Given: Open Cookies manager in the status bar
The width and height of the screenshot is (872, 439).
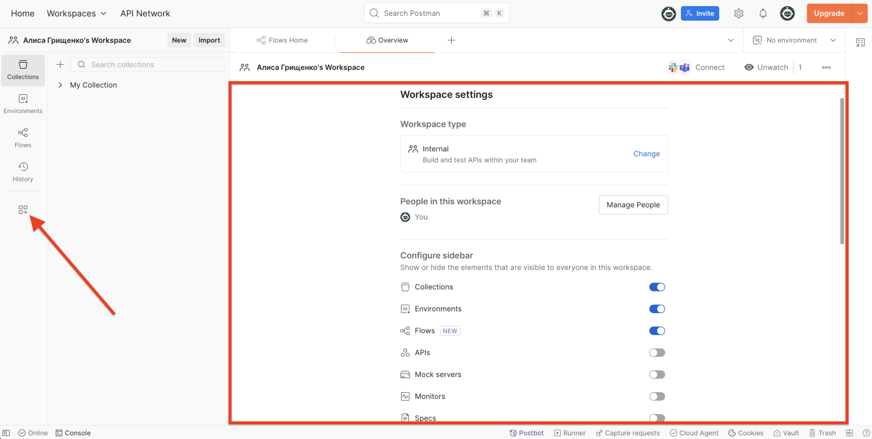Looking at the screenshot, I should 746,433.
